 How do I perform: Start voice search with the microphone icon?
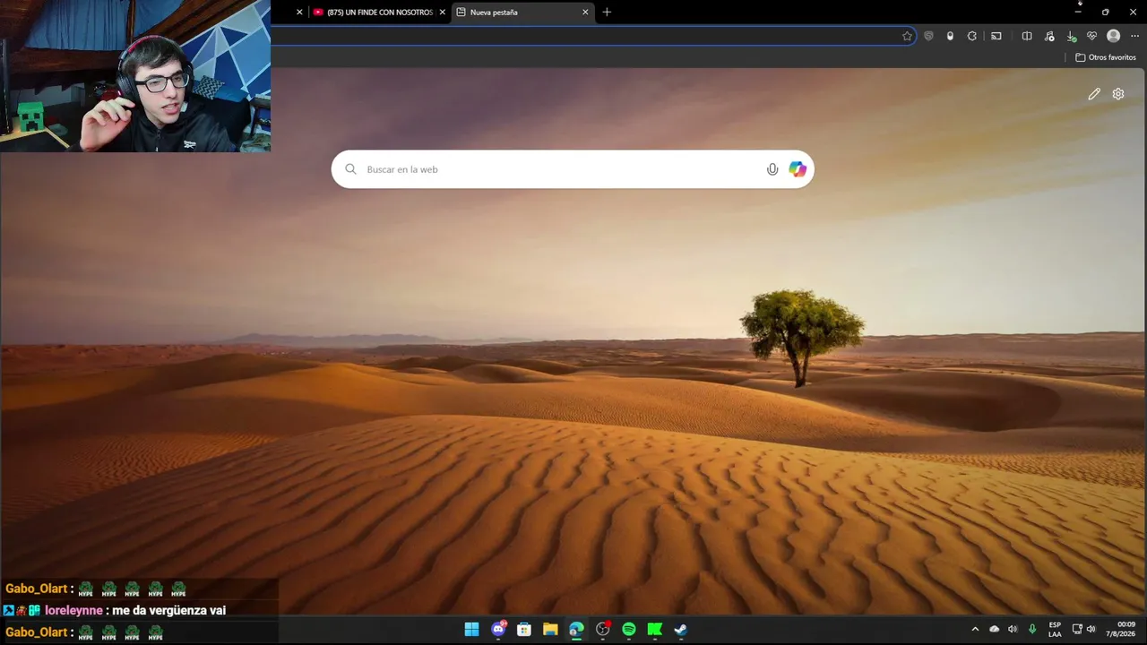772,169
